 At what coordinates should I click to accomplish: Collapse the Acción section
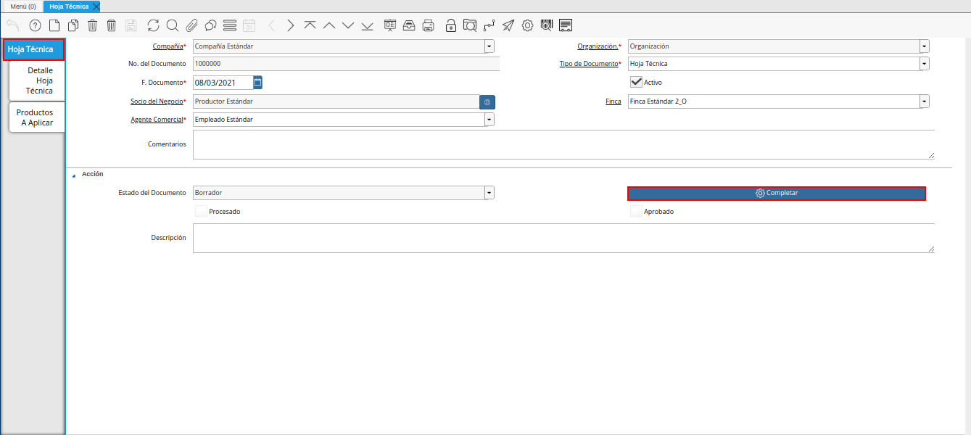[x=73, y=175]
